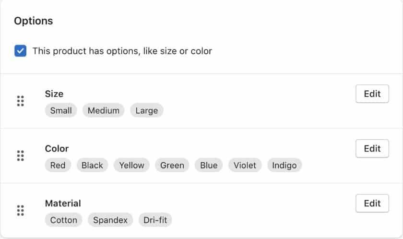Select the Large size tag
403x239 pixels.
point(146,110)
